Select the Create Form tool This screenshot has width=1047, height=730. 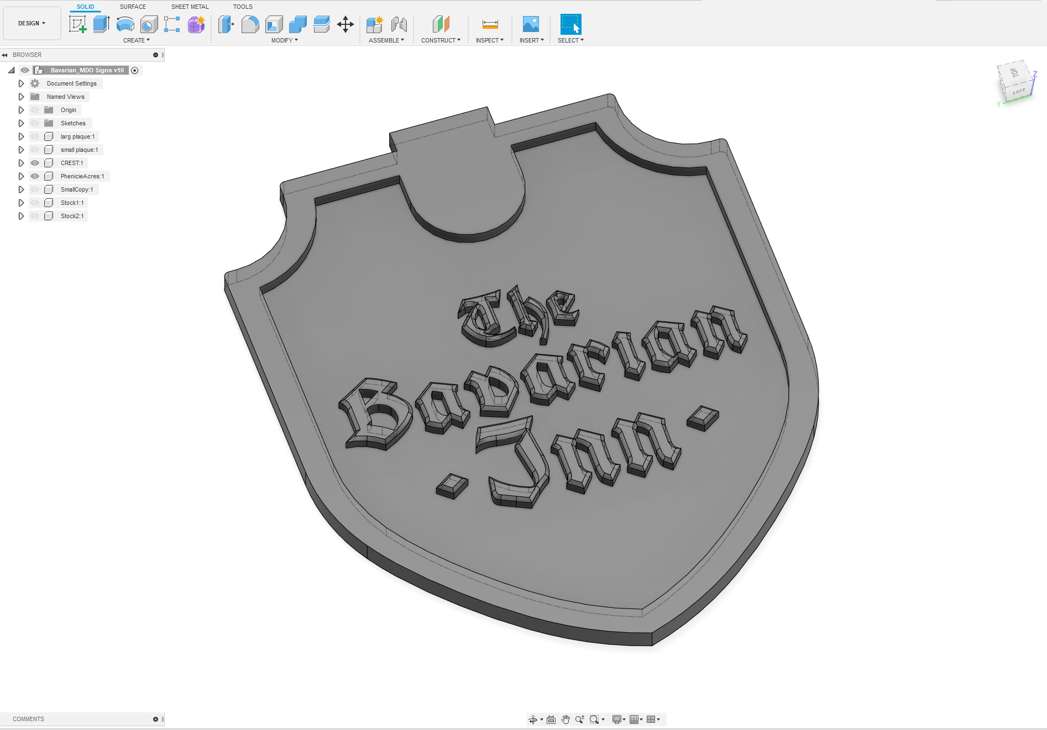coord(196,24)
